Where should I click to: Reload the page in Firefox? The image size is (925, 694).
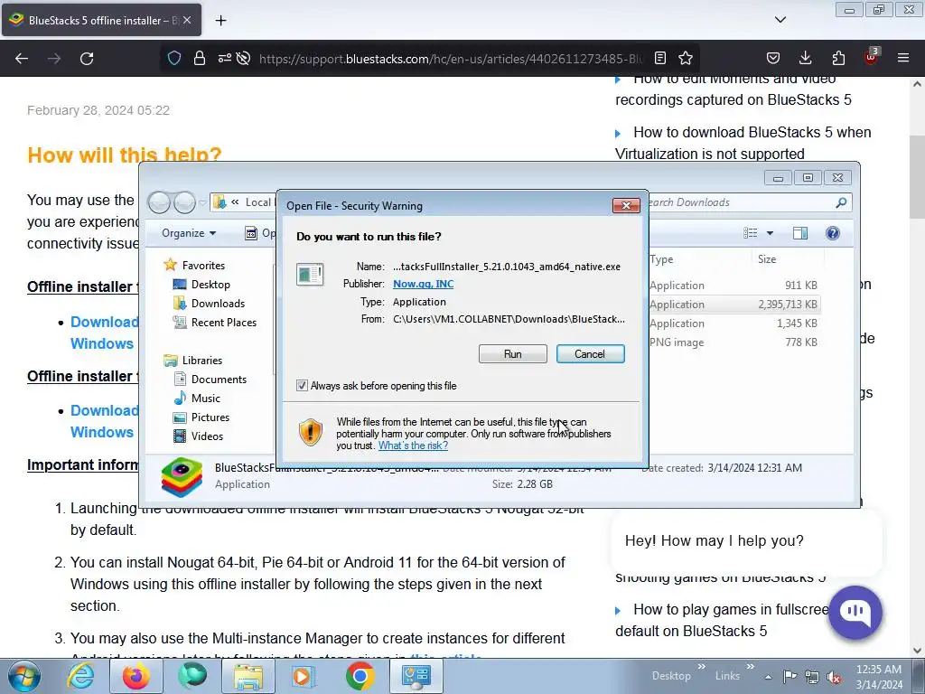[87, 59]
